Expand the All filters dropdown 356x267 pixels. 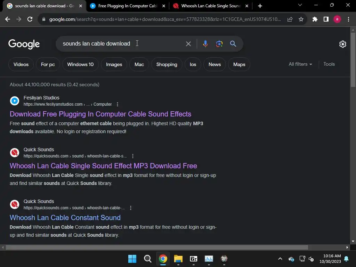pos(300,64)
